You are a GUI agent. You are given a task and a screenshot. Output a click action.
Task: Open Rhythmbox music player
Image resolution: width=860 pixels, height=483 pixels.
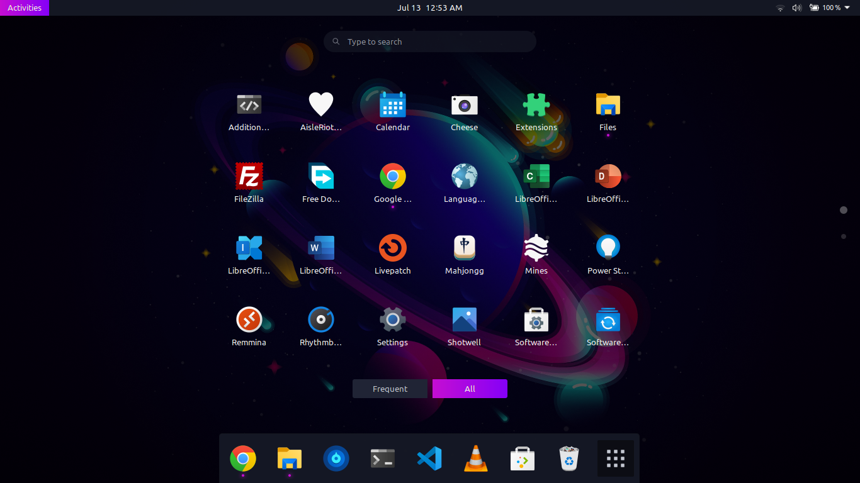click(x=320, y=319)
